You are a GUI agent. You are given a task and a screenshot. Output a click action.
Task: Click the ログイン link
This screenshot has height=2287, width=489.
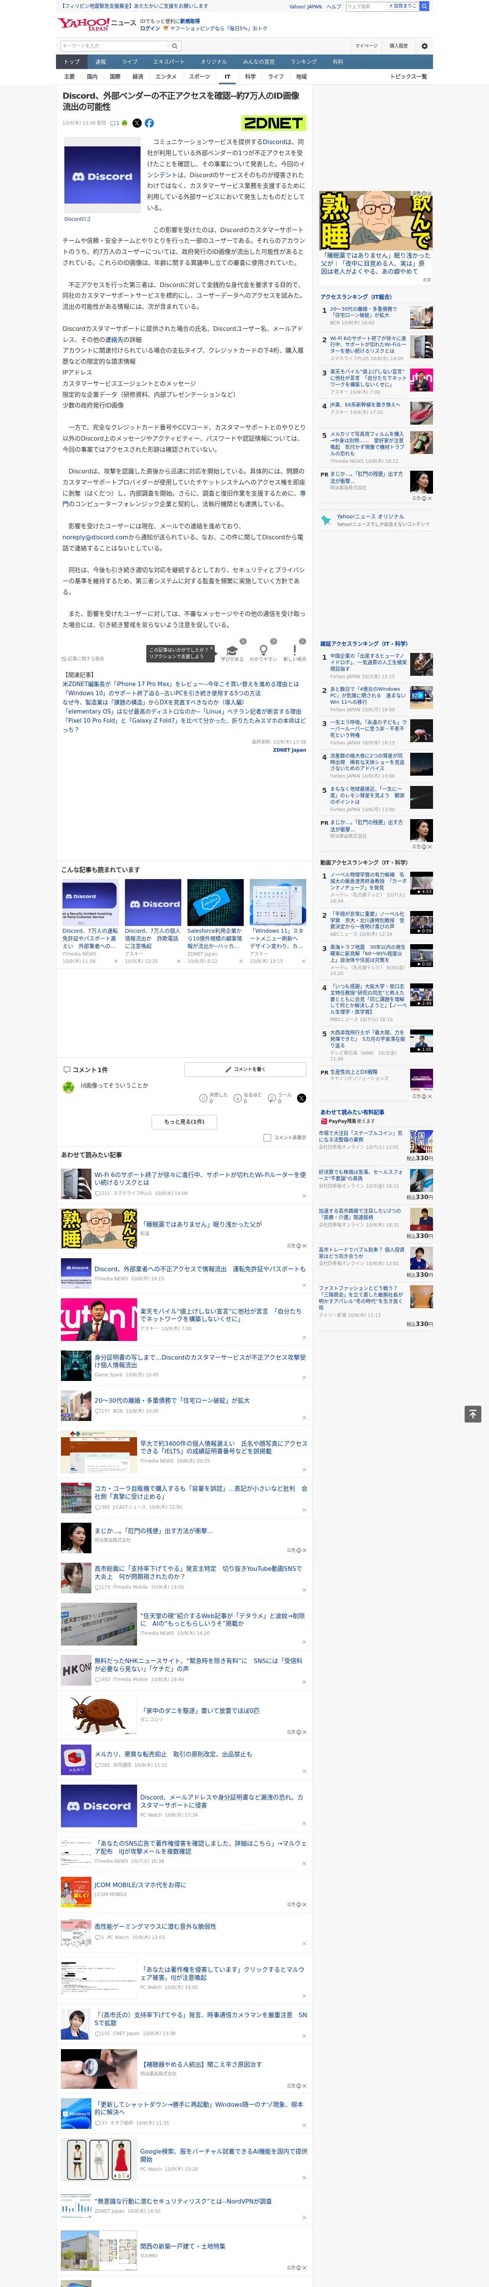click(x=150, y=29)
